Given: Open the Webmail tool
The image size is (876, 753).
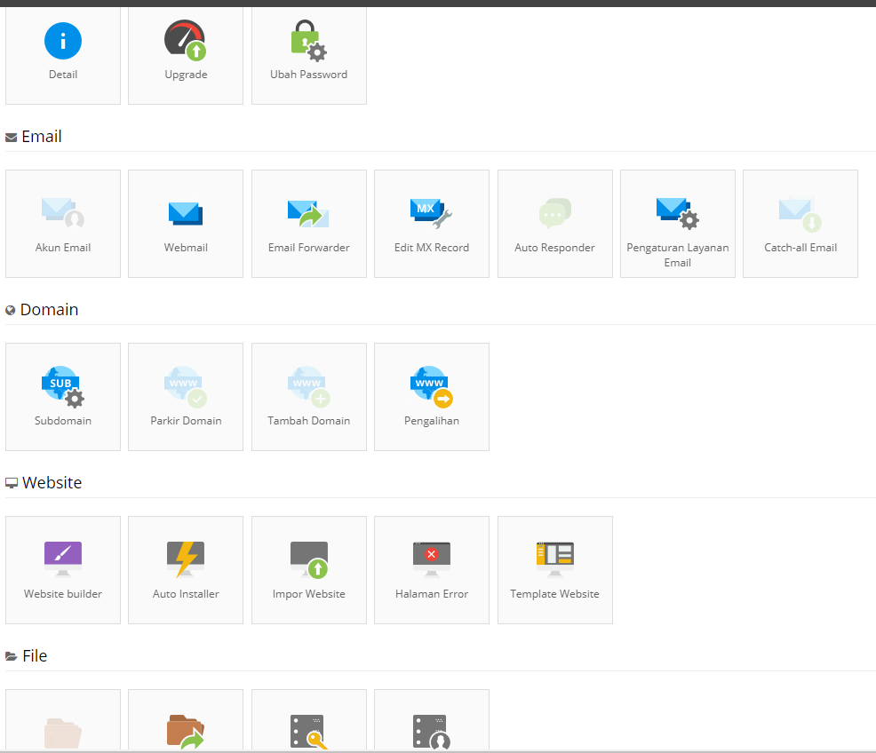Looking at the screenshot, I should pyautogui.click(x=185, y=223).
